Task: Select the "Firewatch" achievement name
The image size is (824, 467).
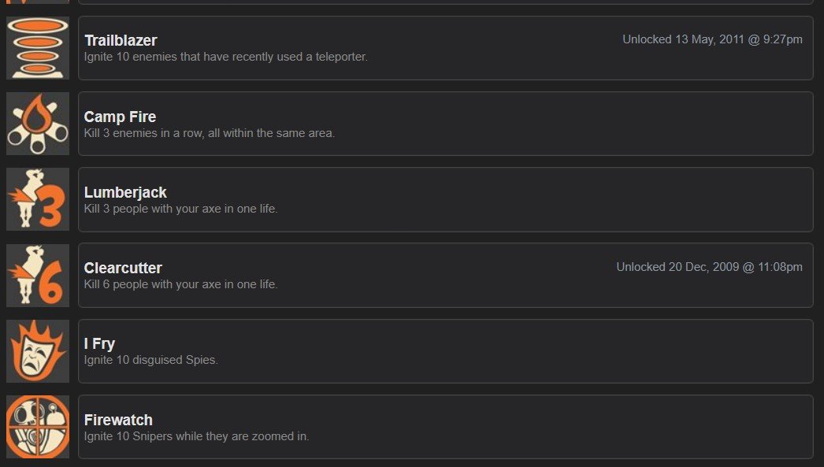Action: (118, 420)
